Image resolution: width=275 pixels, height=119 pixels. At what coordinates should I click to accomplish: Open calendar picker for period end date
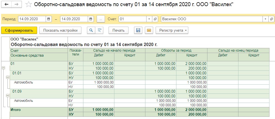[x=91, y=19]
